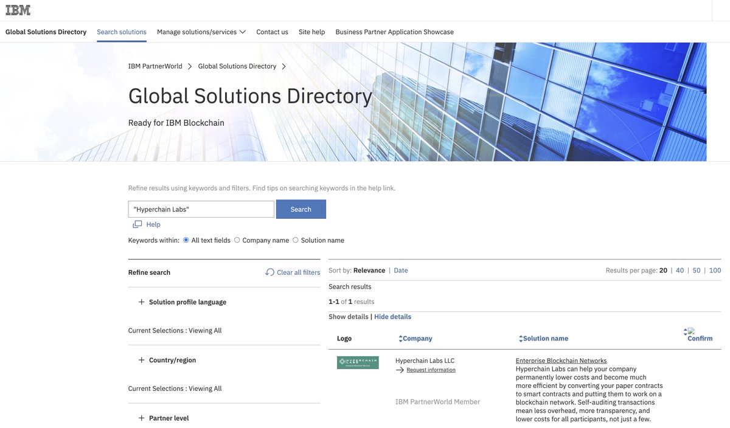Click the Help link below the search box

153,224
